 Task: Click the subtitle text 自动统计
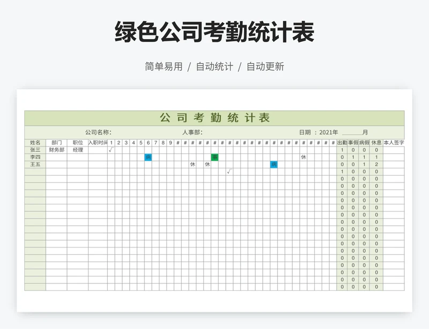click(214, 67)
